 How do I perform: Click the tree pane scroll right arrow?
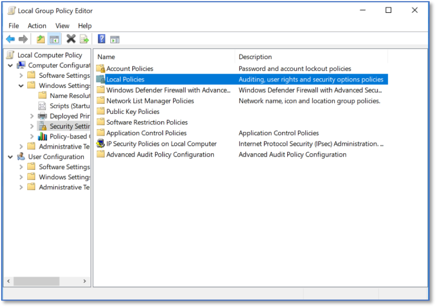click(x=85, y=281)
